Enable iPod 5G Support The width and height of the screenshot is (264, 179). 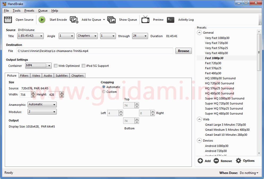[83, 66]
